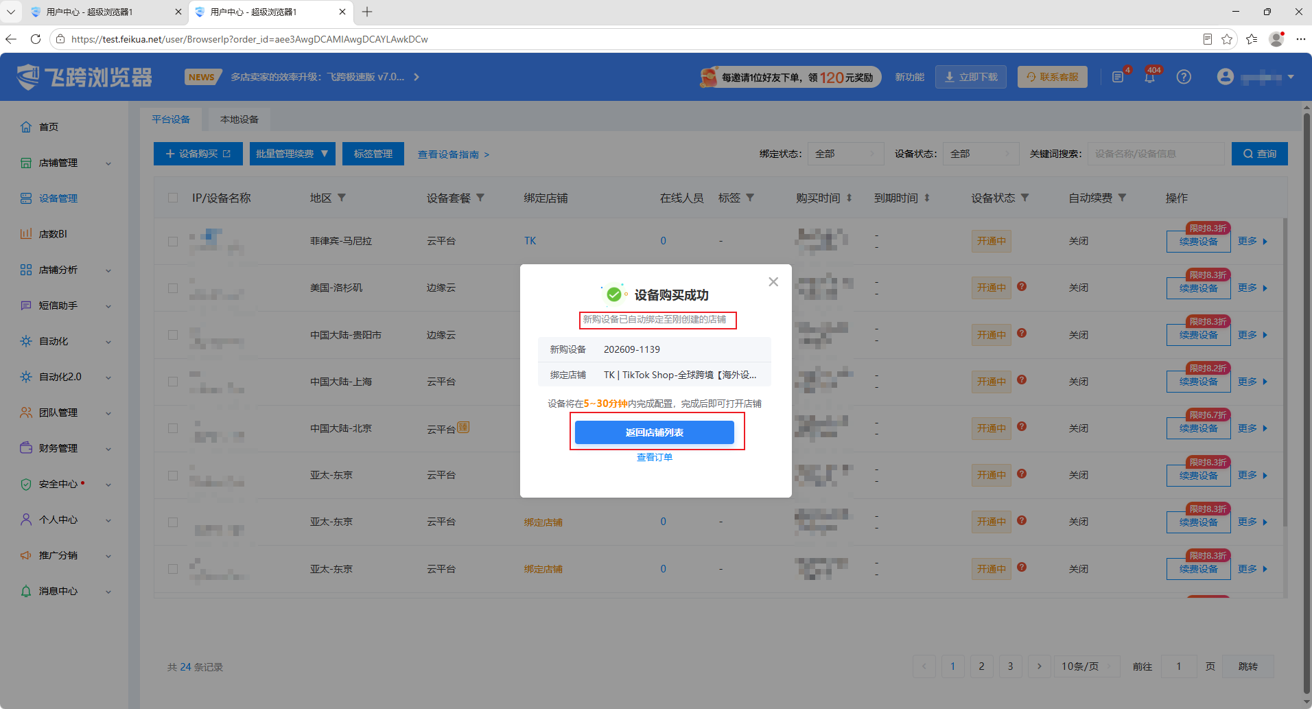Check the 中国大陆-上海 row checkbox
The width and height of the screenshot is (1312, 709).
click(x=173, y=382)
